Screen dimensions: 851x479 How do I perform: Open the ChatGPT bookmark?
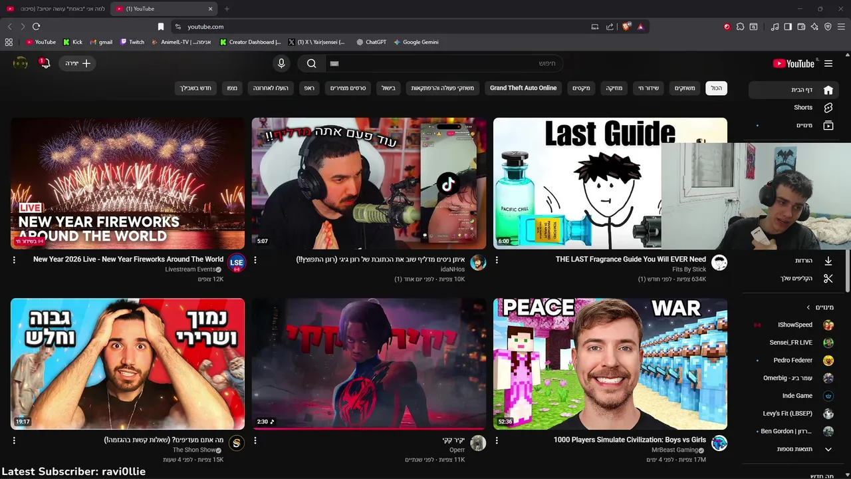tap(371, 42)
